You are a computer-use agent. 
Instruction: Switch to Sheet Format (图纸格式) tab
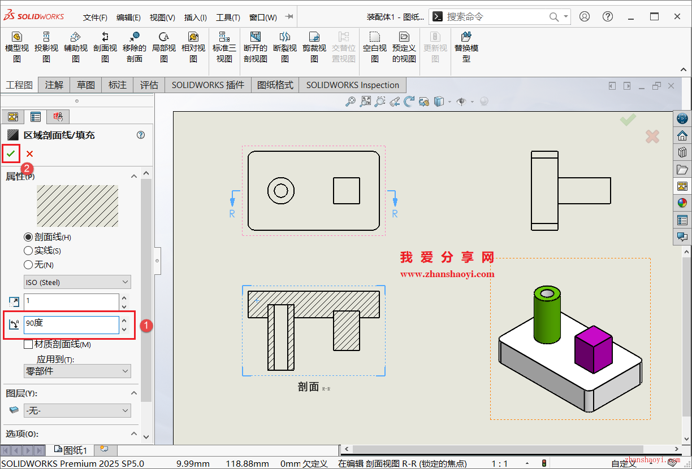point(275,85)
